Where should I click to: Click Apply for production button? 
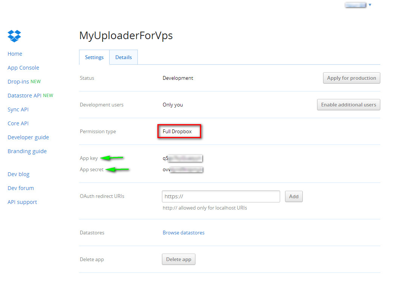tap(351, 78)
